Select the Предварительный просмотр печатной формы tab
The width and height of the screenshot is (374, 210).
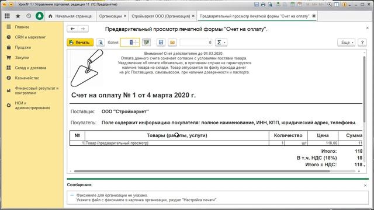[x=255, y=16]
